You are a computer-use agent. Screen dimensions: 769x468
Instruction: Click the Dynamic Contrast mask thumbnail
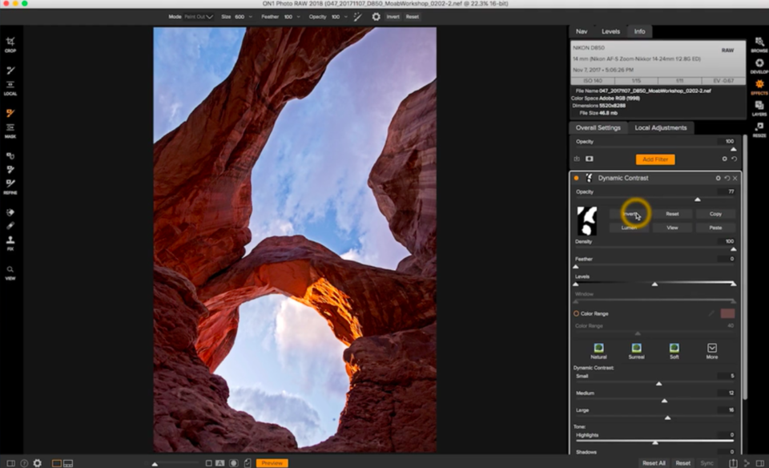pyautogui.click(x=587, y=220)
